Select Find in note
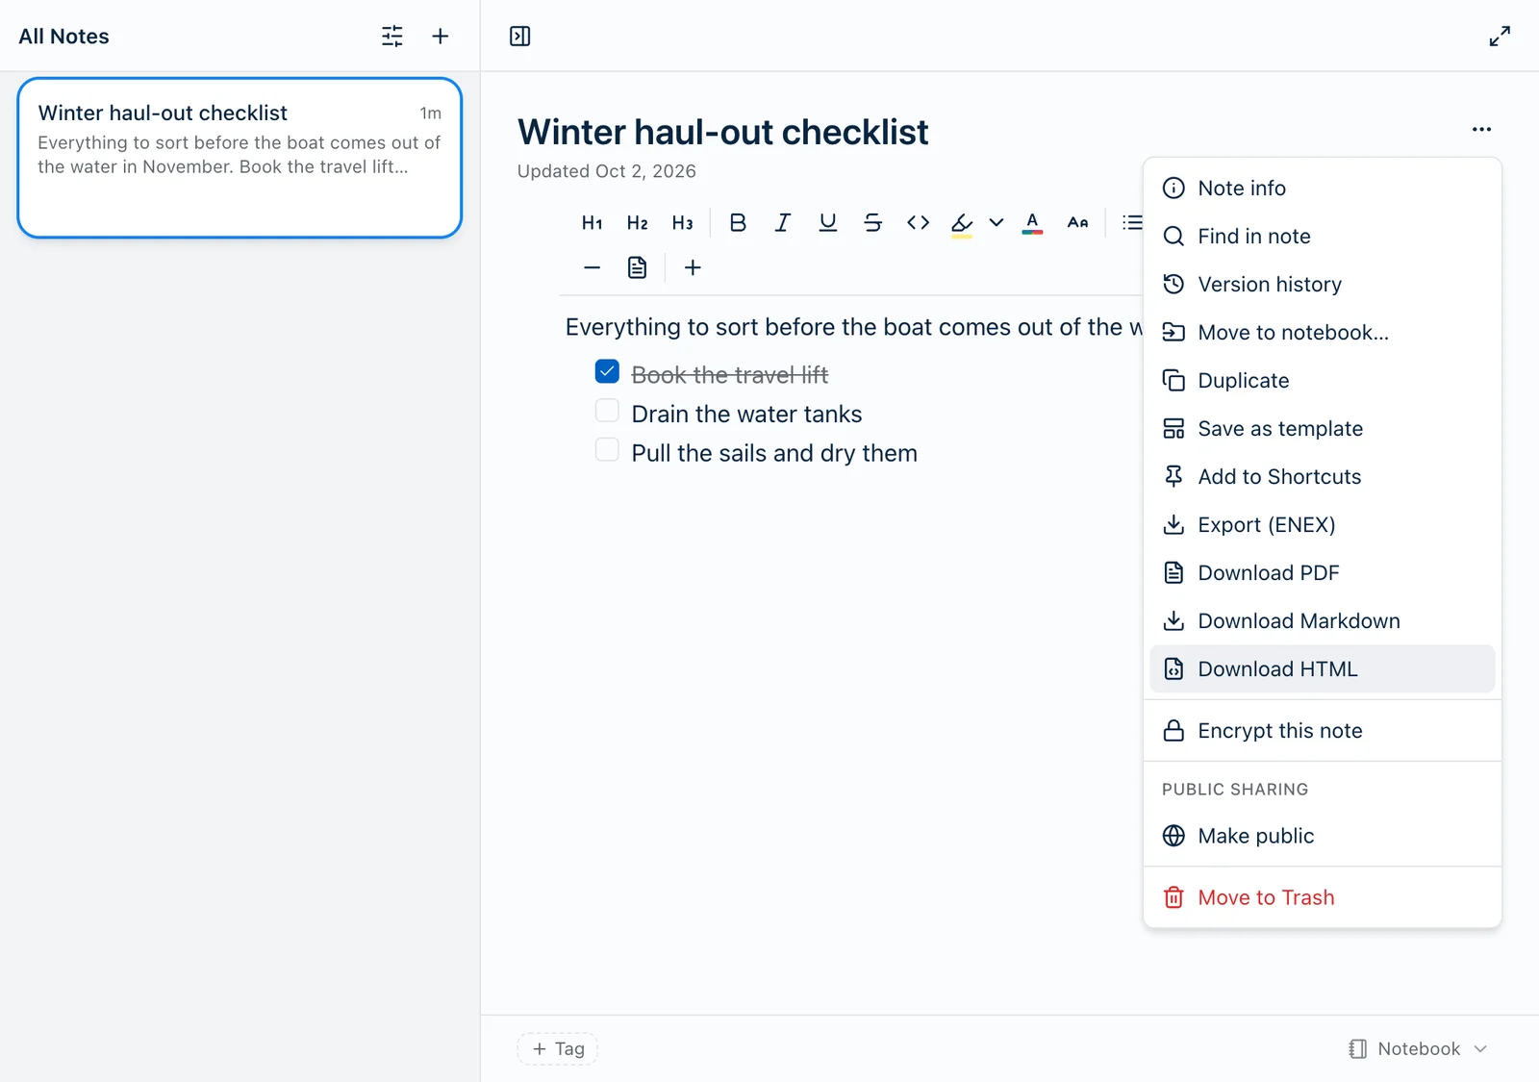This screenshot has height=1082, width=1539. [x=1322, y=237]
